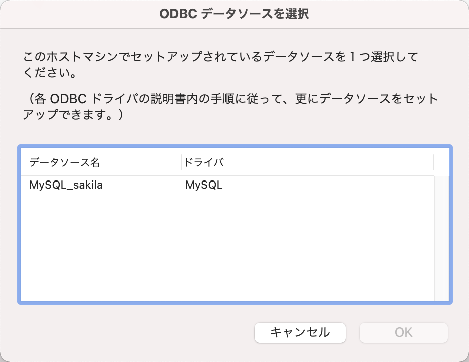This screenshot has height=362, width=469.
Task: Click the note line starting (各 ODBC ドライバ
Action: (x=230, y=99)
